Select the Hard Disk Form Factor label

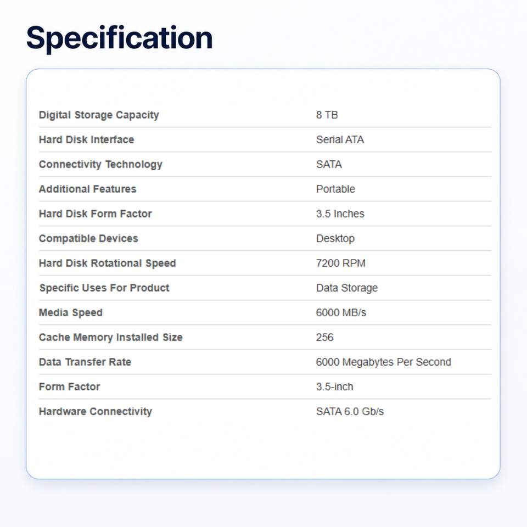click(x=96, y=214)
